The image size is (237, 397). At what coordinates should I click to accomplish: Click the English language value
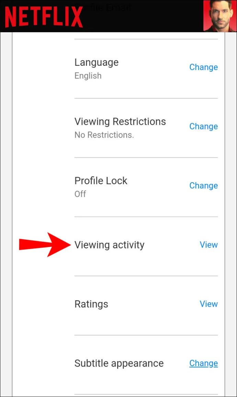(x=88, y=76)
